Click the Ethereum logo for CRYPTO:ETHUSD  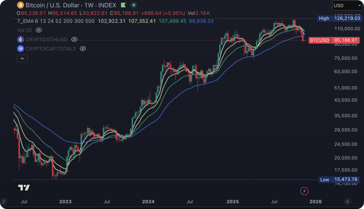(21, 39)
